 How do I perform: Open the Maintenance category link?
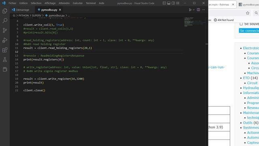coord(251,113)
